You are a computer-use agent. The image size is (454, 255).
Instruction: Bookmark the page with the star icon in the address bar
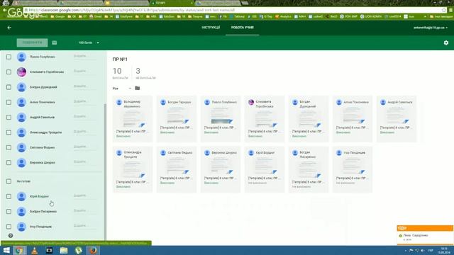coord(444,10)
